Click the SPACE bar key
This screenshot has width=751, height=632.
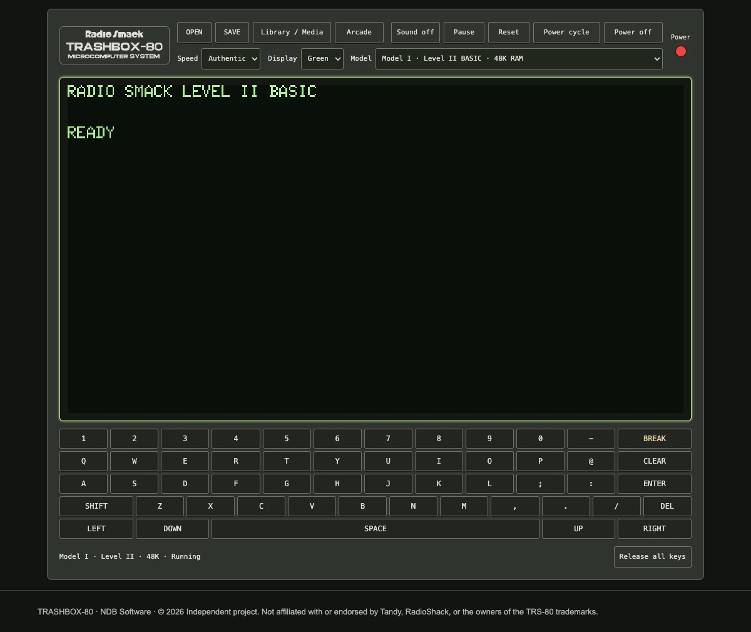(x=375, y=529)
